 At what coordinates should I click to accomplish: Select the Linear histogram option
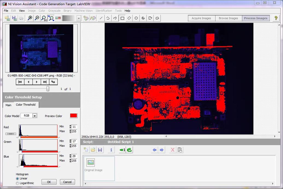(17, 179)
